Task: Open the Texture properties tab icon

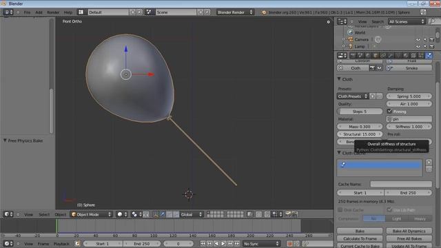Action: (413, 55)
